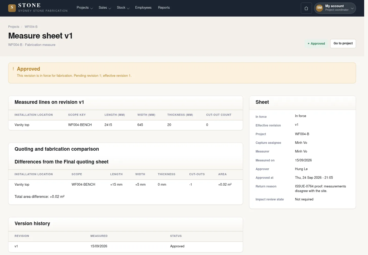This screenshot has width=368, height=255.
Task: Select the width value 645
Action: pos(140,125)
